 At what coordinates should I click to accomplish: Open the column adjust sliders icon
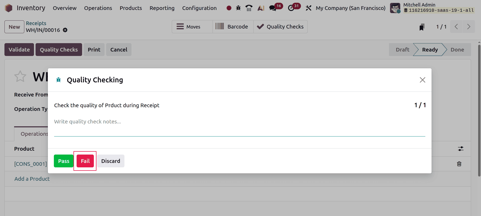click(461, 149)
